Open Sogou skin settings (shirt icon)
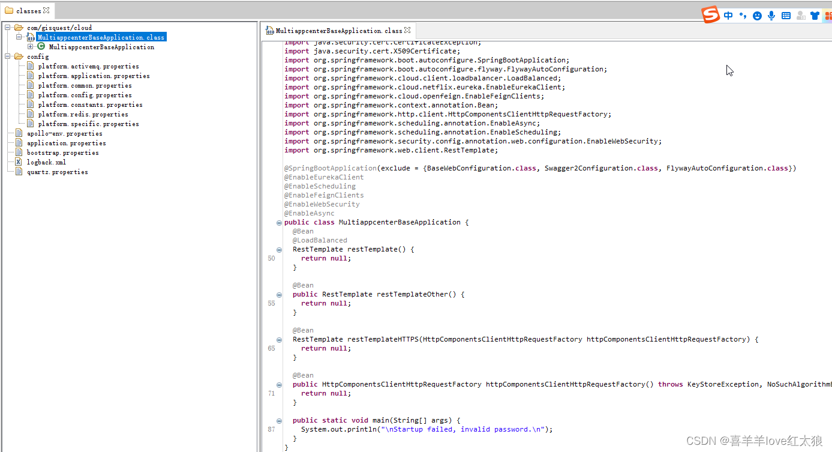832x452 pixels. coord(815,16)
